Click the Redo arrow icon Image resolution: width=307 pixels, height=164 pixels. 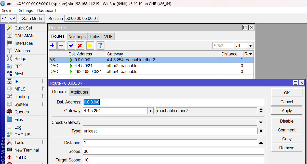[13, 19]
